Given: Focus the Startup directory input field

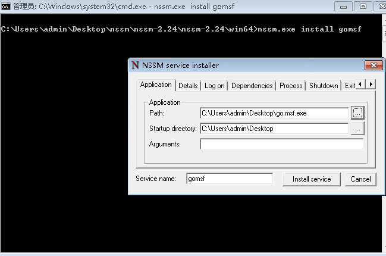Looking at the screenshot, I should (x=274, y=129).
